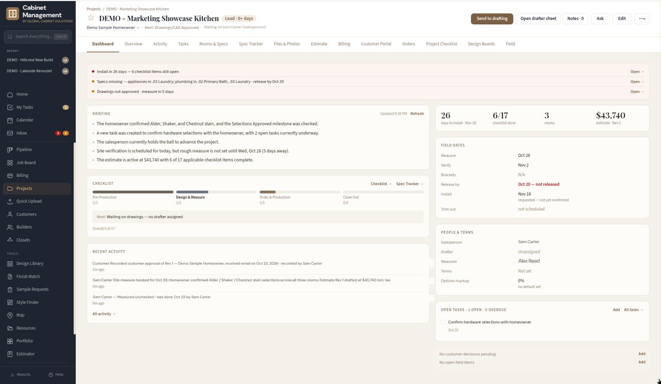Open My Tasks via its checkbox icon

click(x=10, y=107)
